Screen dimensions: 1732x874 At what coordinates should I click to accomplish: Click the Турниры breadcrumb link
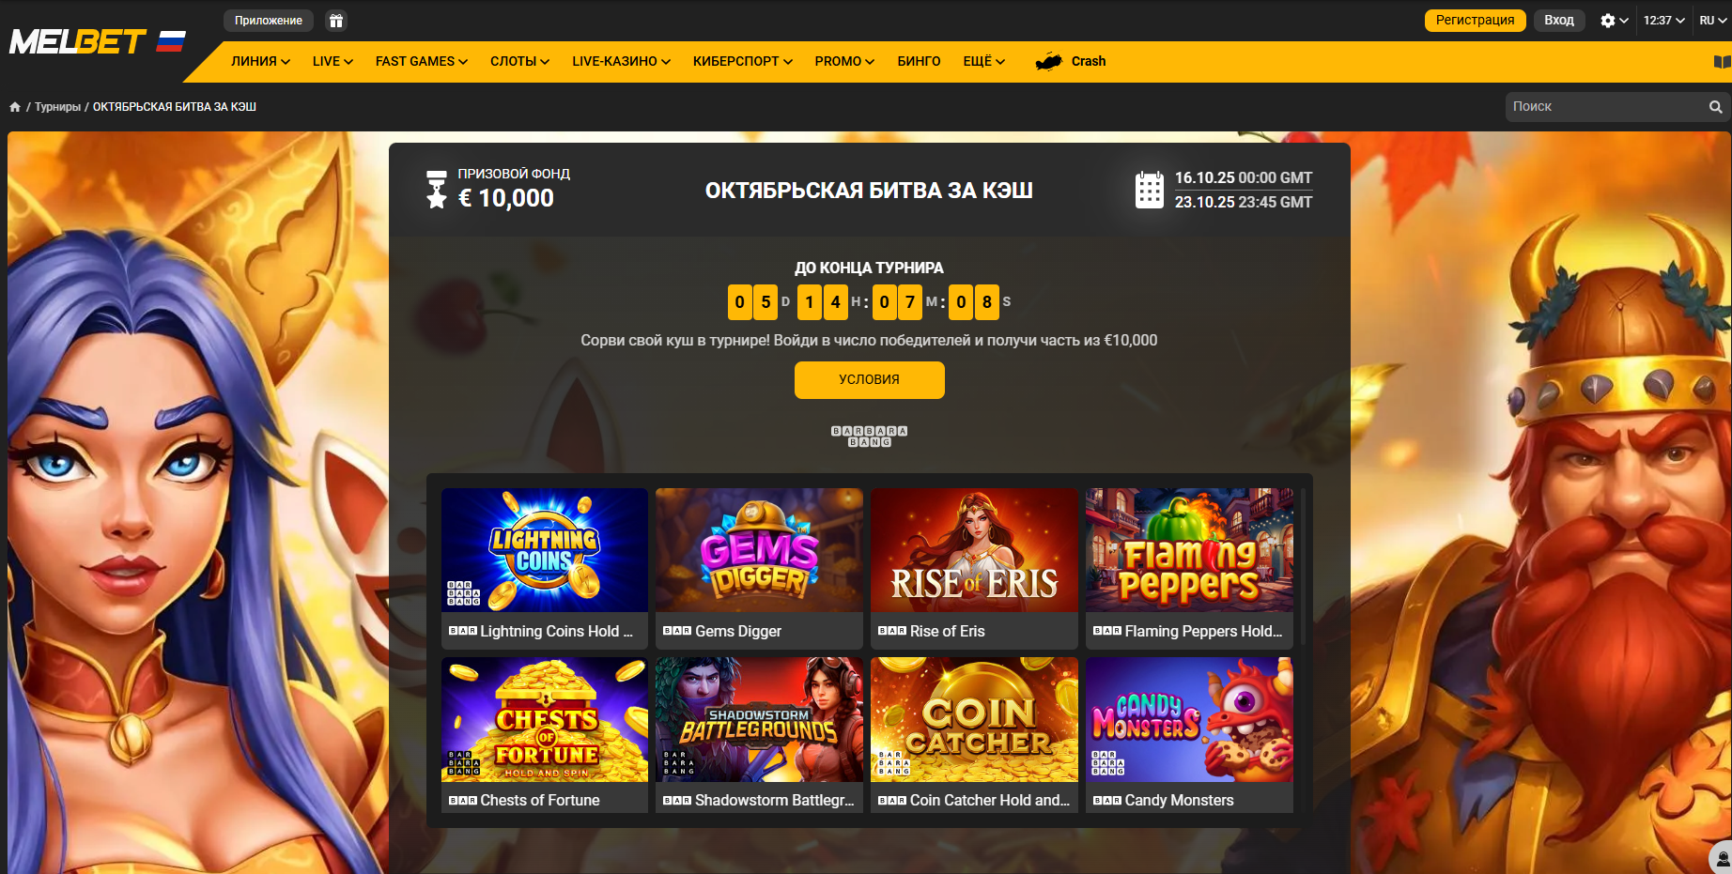57,107
